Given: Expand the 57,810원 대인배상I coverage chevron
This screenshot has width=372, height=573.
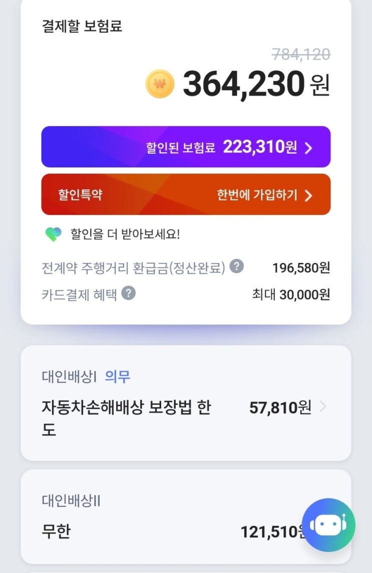Looking at the screenshot, I should click(x=323, y=407).
